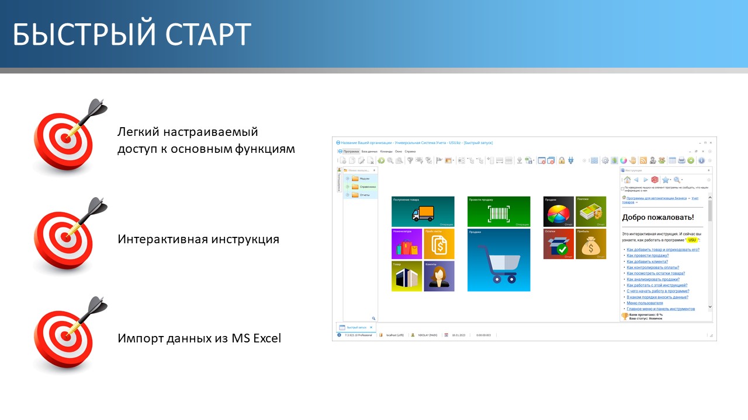Open the home icon in the Инструкция panel

pos(628,179)
